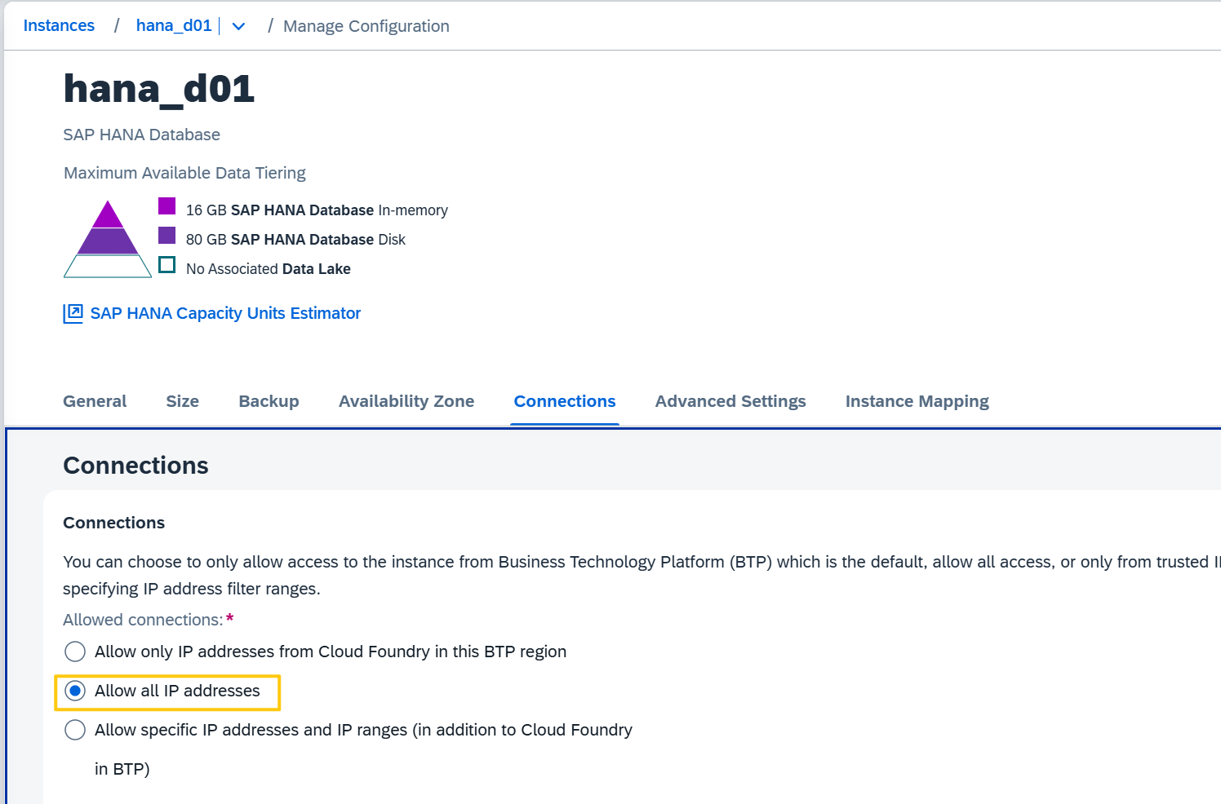Switch to the Availability Zone tab
Image resolution: width=1221 pixels, height=804 pixels.
click(x=406, y=401)
